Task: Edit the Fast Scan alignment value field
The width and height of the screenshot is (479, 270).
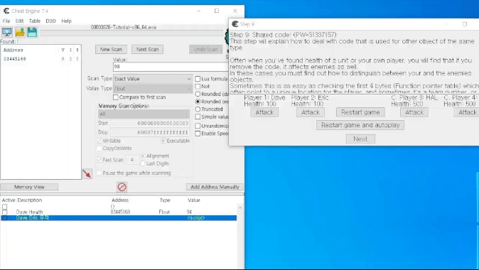Action: [x=132, y=160]
